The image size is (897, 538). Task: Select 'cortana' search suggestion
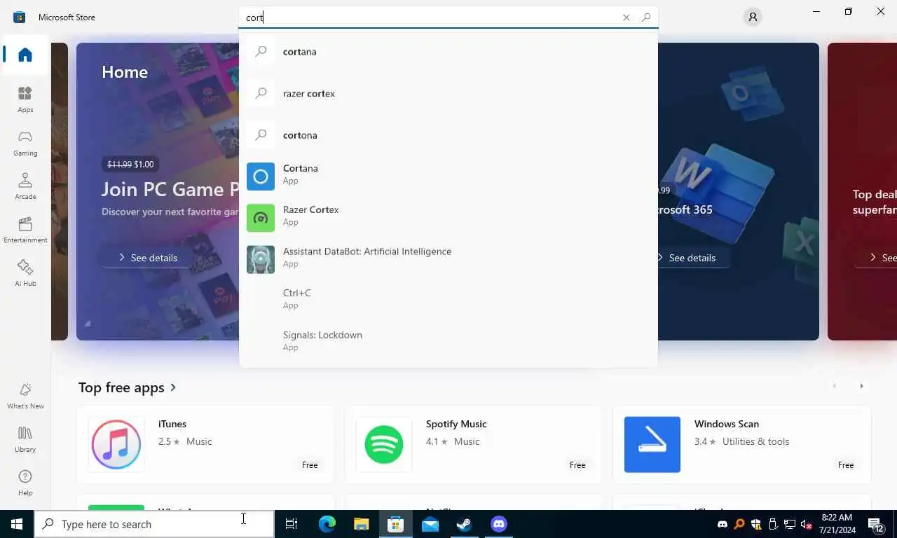pyautogui.click(x=448, y=52)
